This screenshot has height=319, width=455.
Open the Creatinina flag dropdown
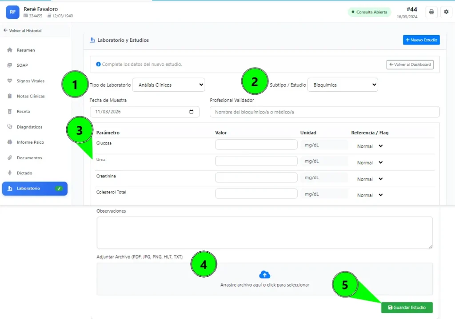[370, 179]
